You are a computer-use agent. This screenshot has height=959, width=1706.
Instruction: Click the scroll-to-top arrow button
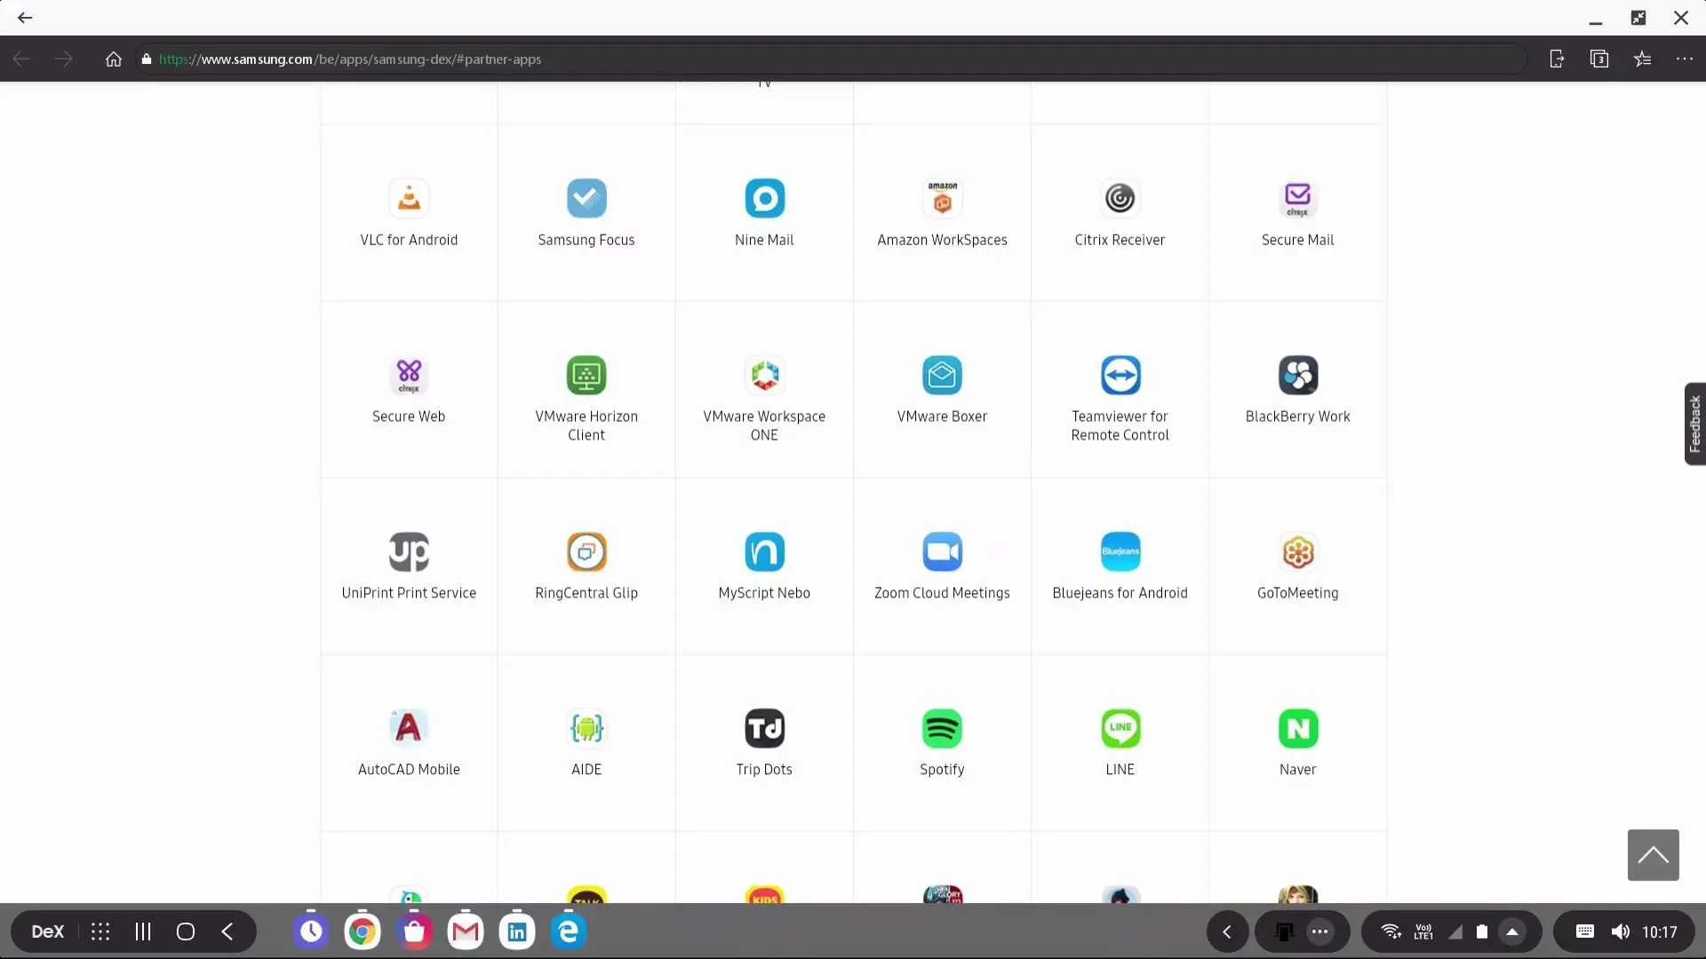(x=1653, y=855)
